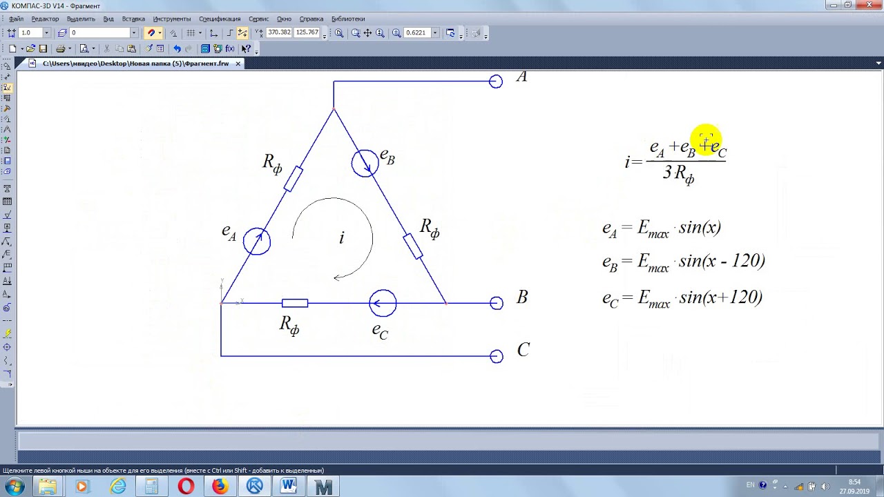884x497 pixels.
Task: Select the center mark tool
Action: click(x=7, y=347)
